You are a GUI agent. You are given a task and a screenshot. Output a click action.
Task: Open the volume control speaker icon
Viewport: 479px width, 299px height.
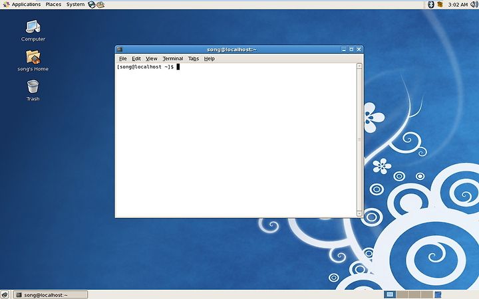click(x=474, y=4)
